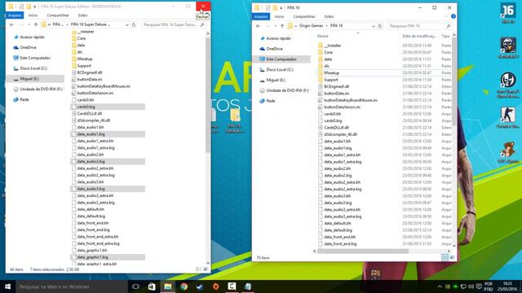522x293 pixels.
Task: Select Este Computador in left window sidebar
Action: tap(35, 58)
